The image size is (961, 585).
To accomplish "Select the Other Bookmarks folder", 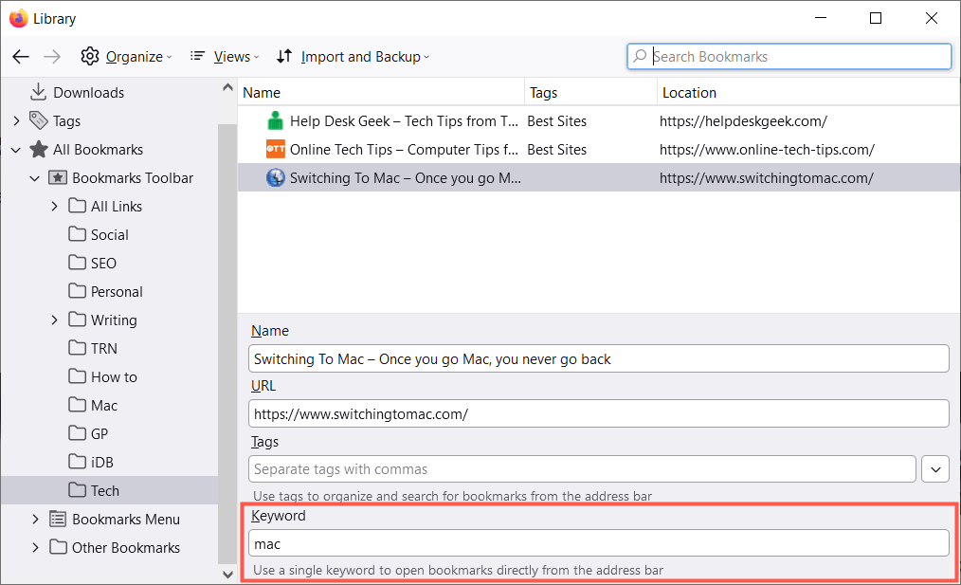I will [x=125, y=548].
